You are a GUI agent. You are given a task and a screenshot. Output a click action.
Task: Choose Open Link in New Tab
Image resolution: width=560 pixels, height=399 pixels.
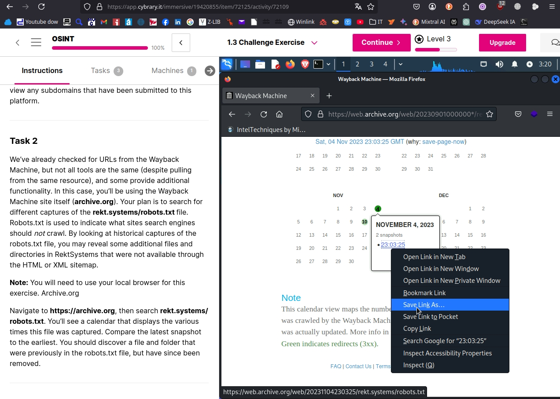pyautogui.click(x=450, y=257)
